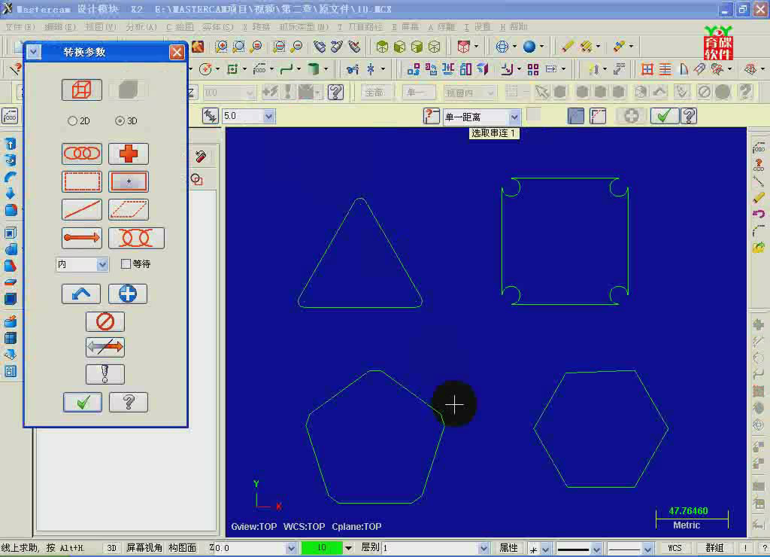The height and width of the screenshot is (557, 770).
Task: Click 属性 in the status bar
Action: click(508, 548)
